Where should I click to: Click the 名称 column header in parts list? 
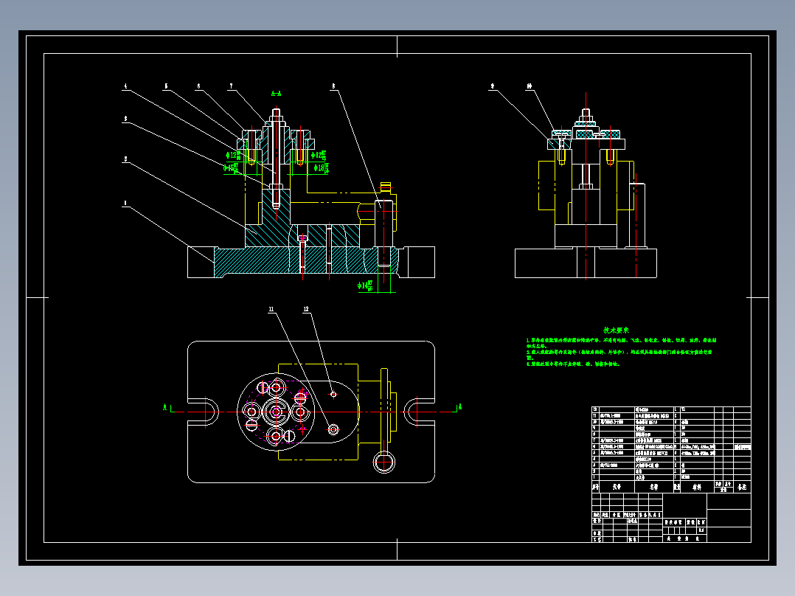pos(654,487)
